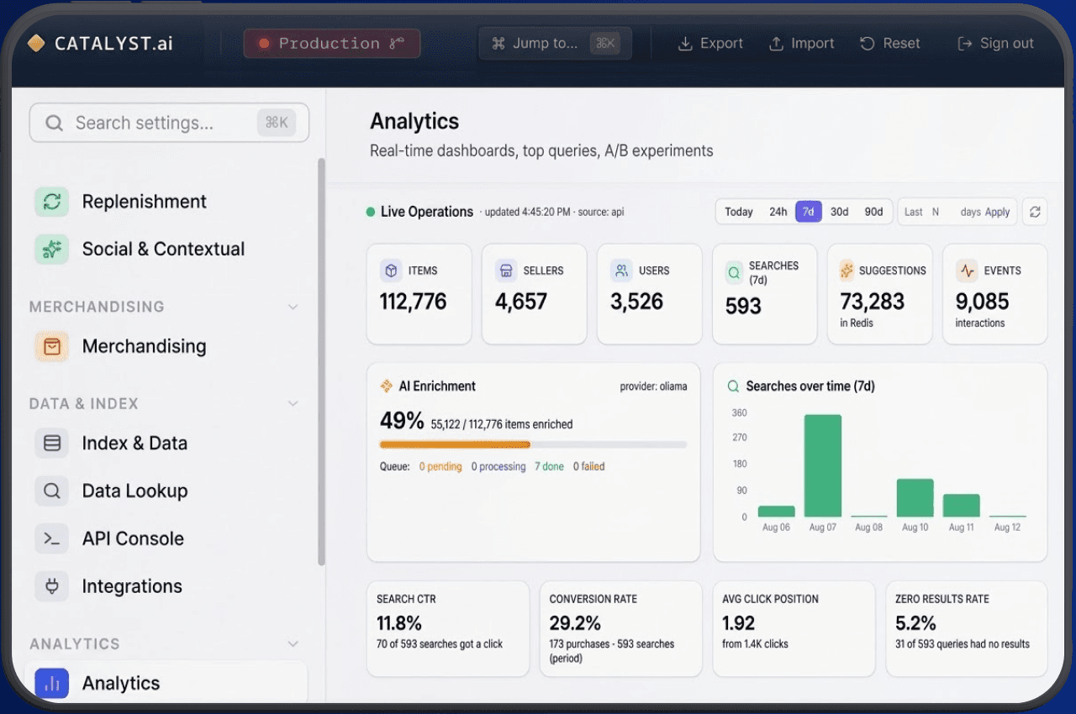Collapse the DATA & INDEX section chevron
This screenshot has width=1076, height=714.
pyautogui.click(x=293, y=403)
